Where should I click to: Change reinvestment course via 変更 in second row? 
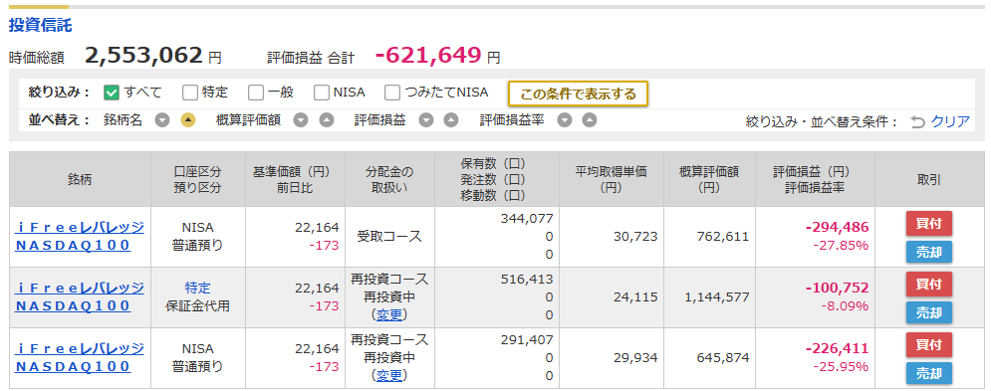tap(390, 314)
